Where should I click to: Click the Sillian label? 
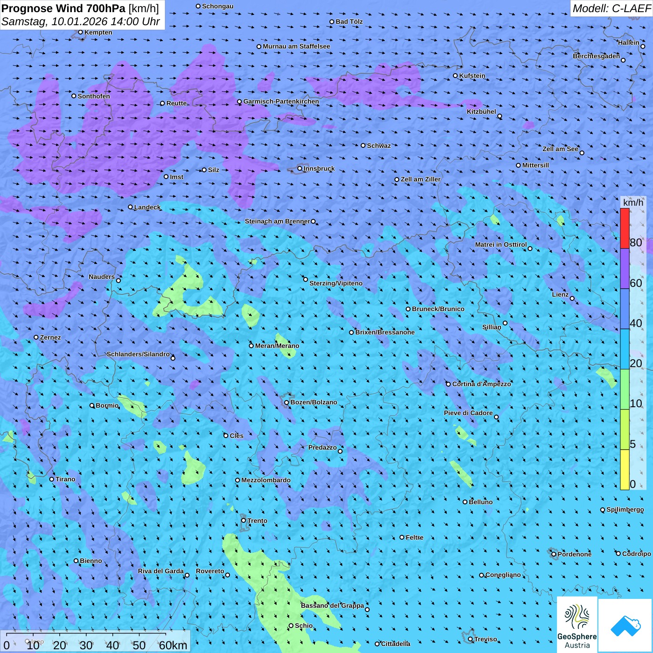[492, 327]
